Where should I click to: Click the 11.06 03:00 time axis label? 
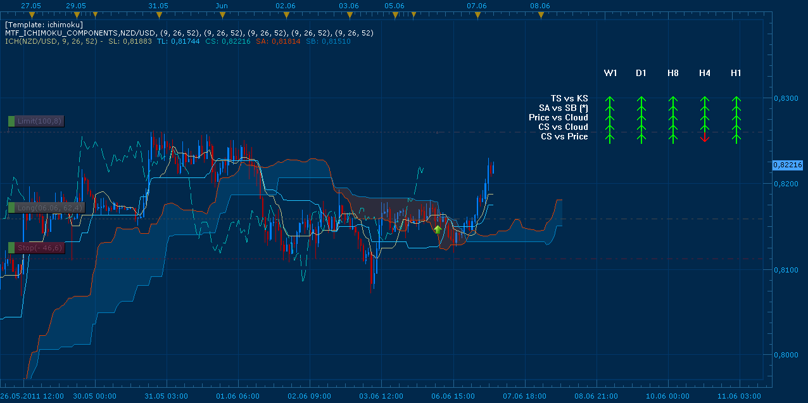tap(740, 396)
